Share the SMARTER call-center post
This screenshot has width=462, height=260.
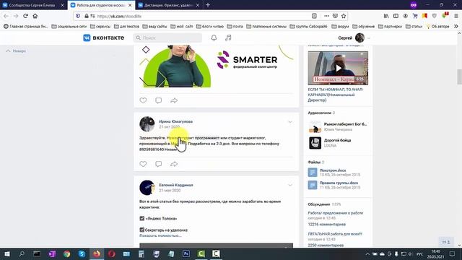pyautogui.click(x=174, y=100)
